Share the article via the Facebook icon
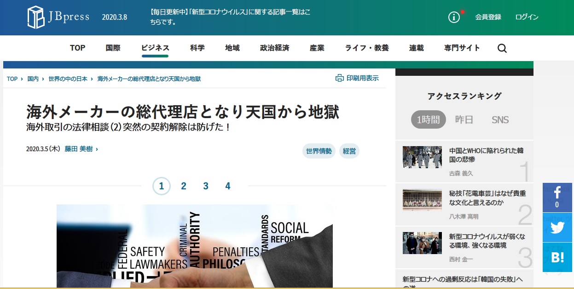Viewport: 574px width, 289px height. coord(557,195)
